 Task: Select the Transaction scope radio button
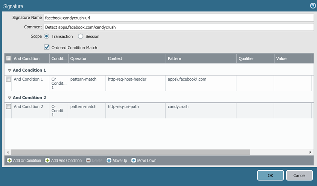pyautogui.click(x=47, y=36)
